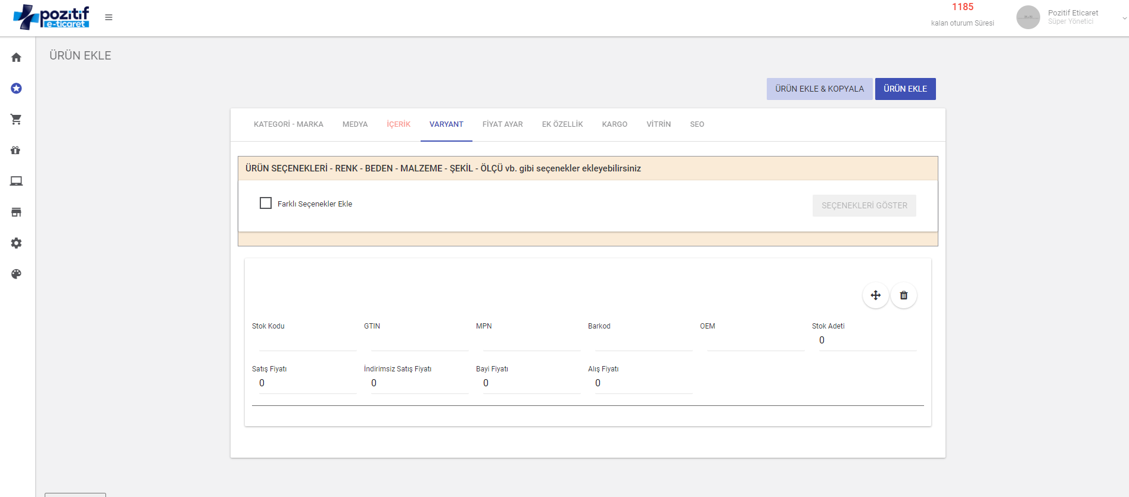Open the laptop icon in sidebar
The height and width of the screenshot is (497, 1129).
pos(16,182)
